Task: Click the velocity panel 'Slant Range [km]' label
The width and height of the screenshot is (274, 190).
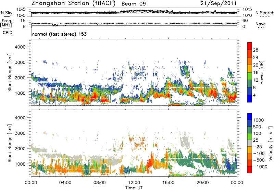Action: 10,143
